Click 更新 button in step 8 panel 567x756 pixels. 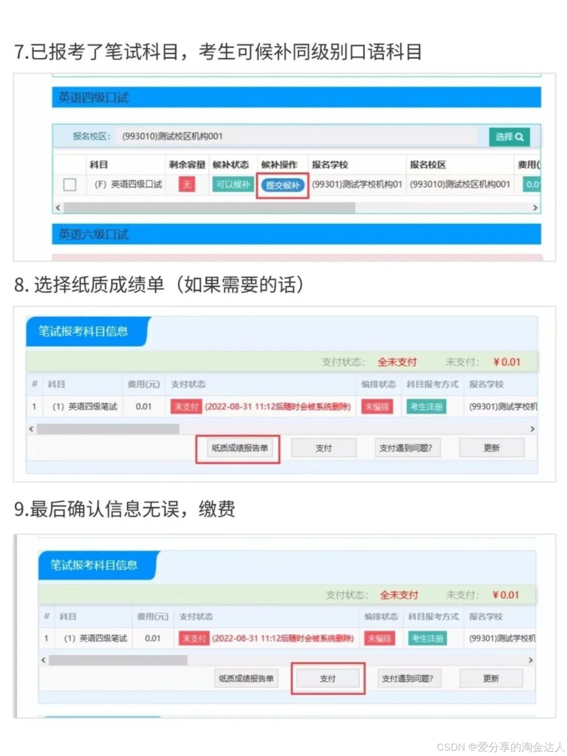[x=491, y=448]
